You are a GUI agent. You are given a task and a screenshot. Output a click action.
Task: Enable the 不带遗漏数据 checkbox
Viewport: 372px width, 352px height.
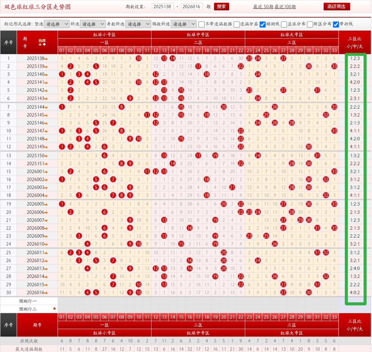coord(201,24)
